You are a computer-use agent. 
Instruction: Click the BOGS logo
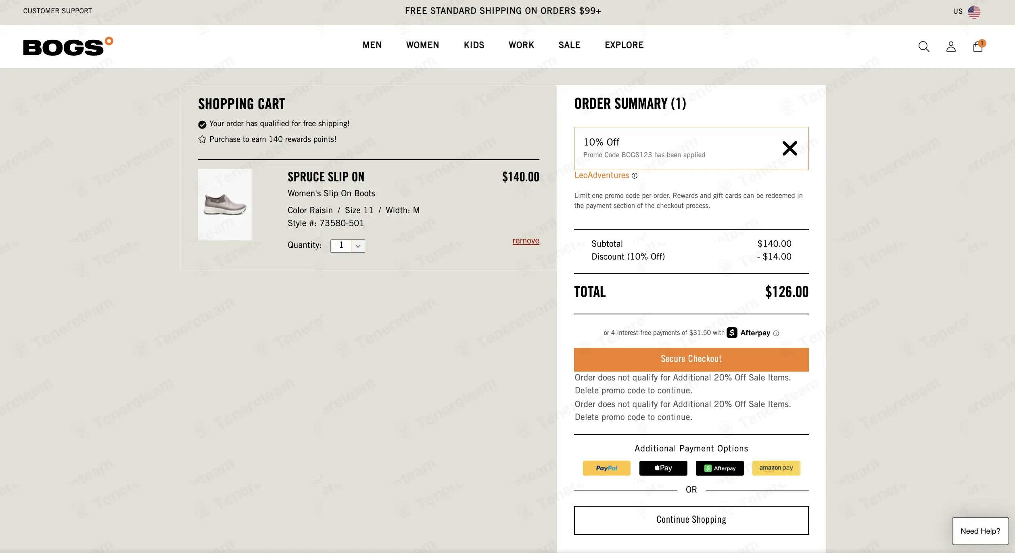(x=68, y=46)
